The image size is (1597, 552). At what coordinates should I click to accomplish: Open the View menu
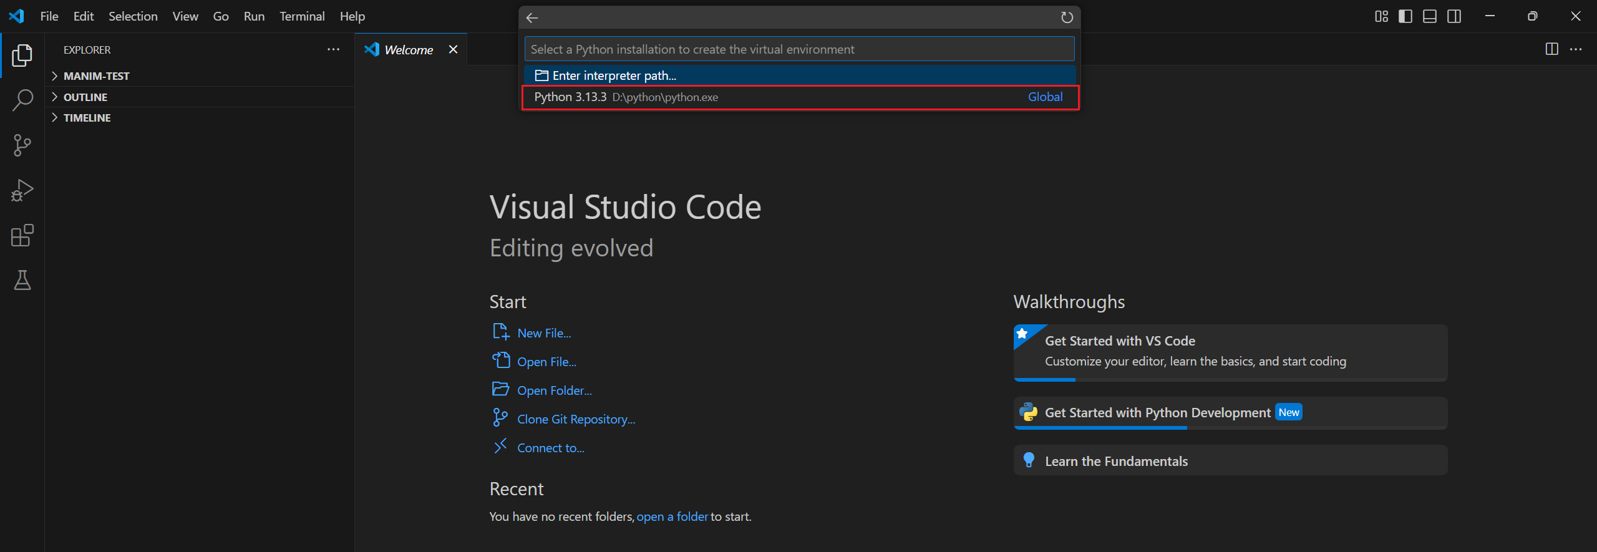click(185, 16)
